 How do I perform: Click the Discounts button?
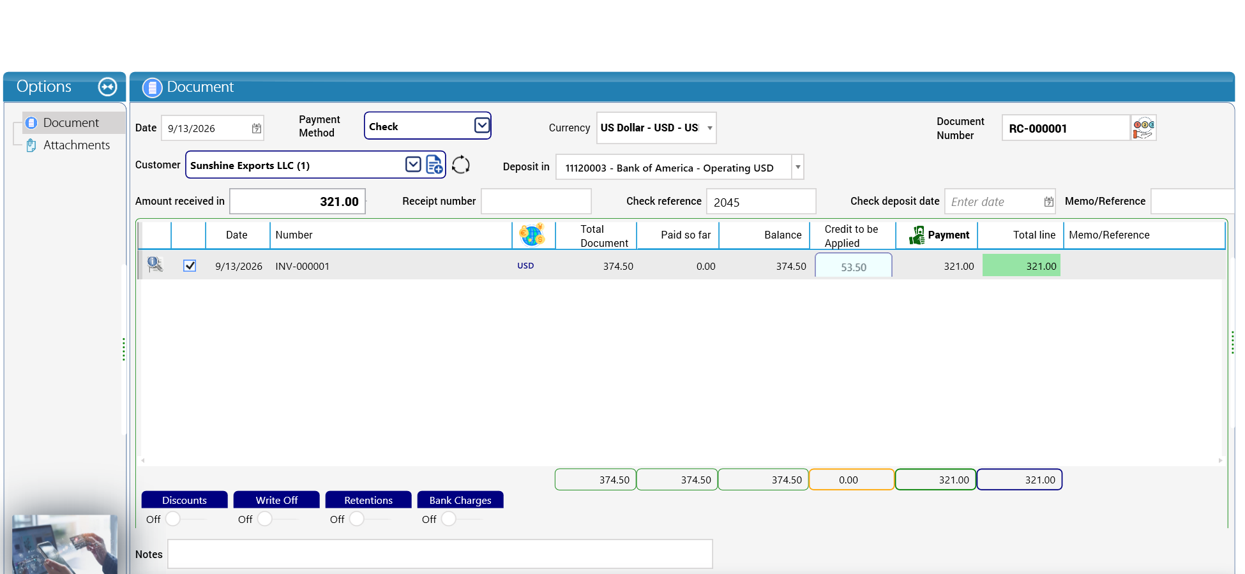185,500
